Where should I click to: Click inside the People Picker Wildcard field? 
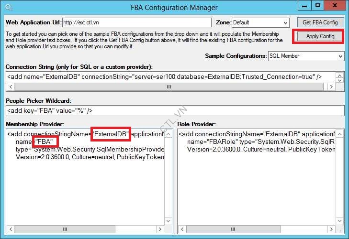coord(175,110)
